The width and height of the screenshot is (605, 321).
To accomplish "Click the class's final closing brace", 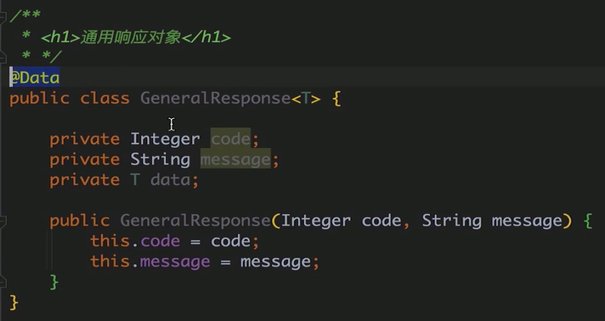I will (13, 303).
